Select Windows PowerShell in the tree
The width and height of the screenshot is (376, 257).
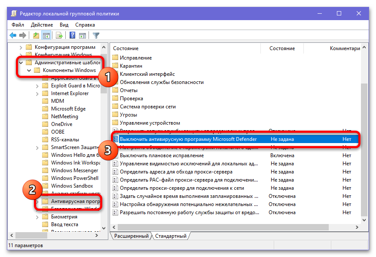(75, 178)
